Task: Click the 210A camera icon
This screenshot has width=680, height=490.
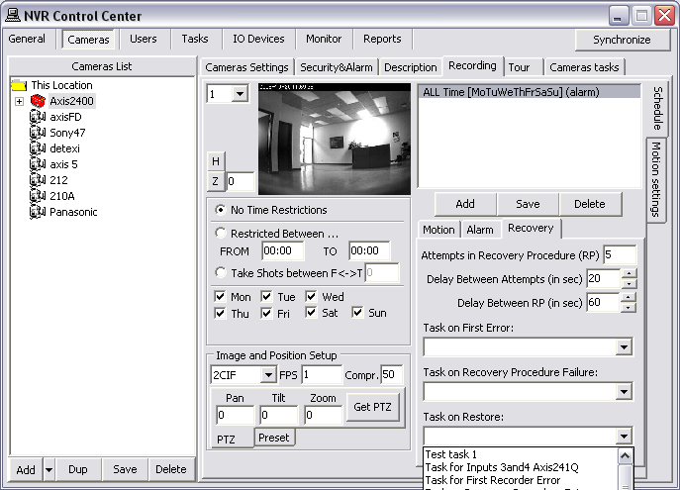Action: [x=39, y=196]
